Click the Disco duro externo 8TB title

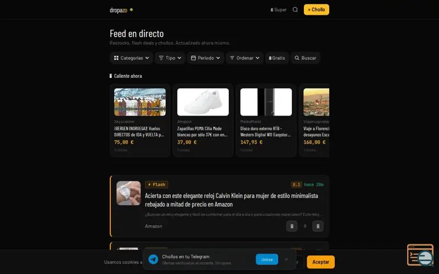(266, 132)
